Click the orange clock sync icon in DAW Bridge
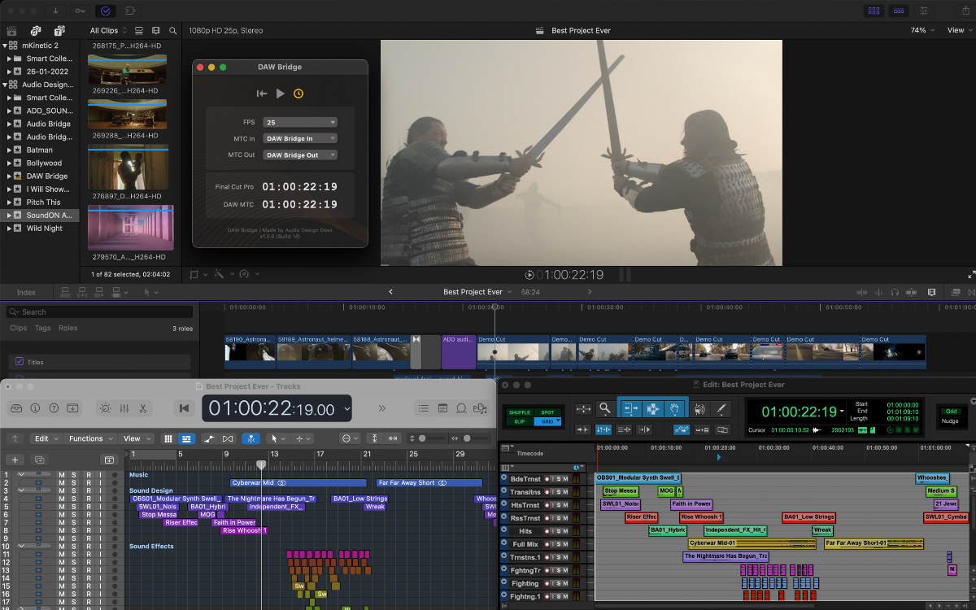The image size is (976, 610). [298, 94]
